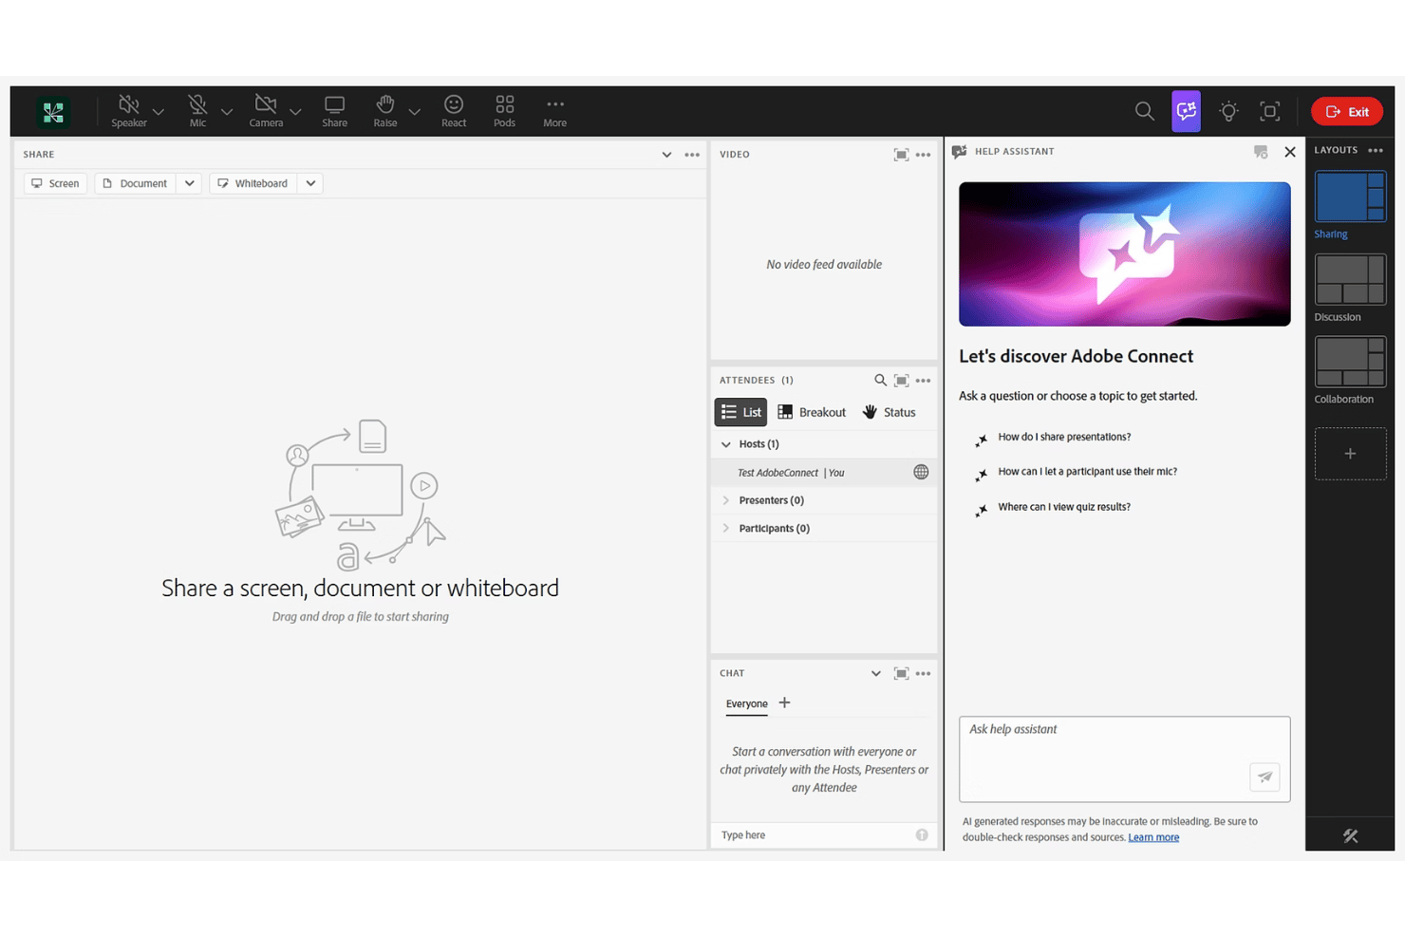The image size is (1405, 937).
Task: Choose How can I let participant use mic
Action: point(1087,472)
